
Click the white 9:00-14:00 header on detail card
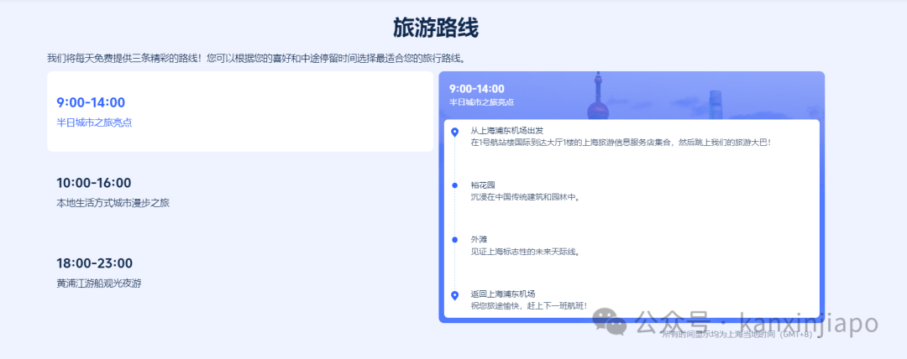[x=477, y=88]
